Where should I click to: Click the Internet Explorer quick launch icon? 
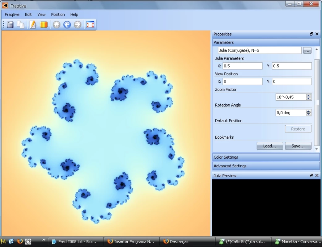click(11, 241)
